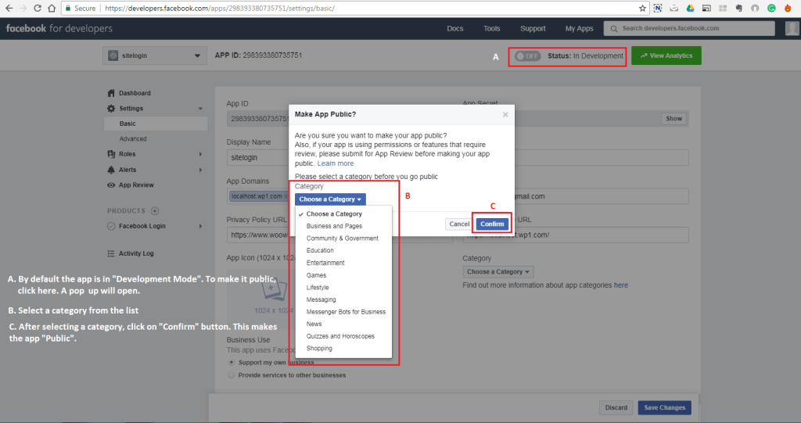Click Save Changes button
The height and width of the screenshot is (423, 801).
pyautogui.click(x=665, y=407)
